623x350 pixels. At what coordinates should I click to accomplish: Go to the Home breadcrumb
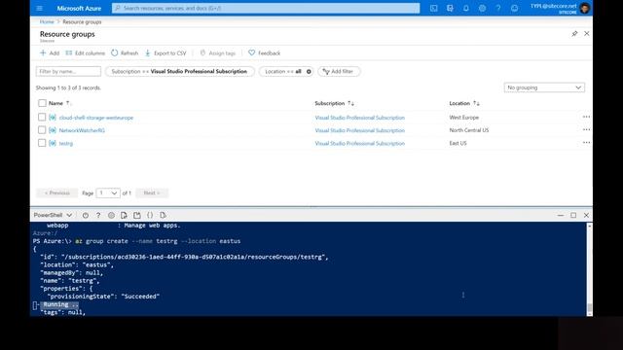click(x=47, y=21)
